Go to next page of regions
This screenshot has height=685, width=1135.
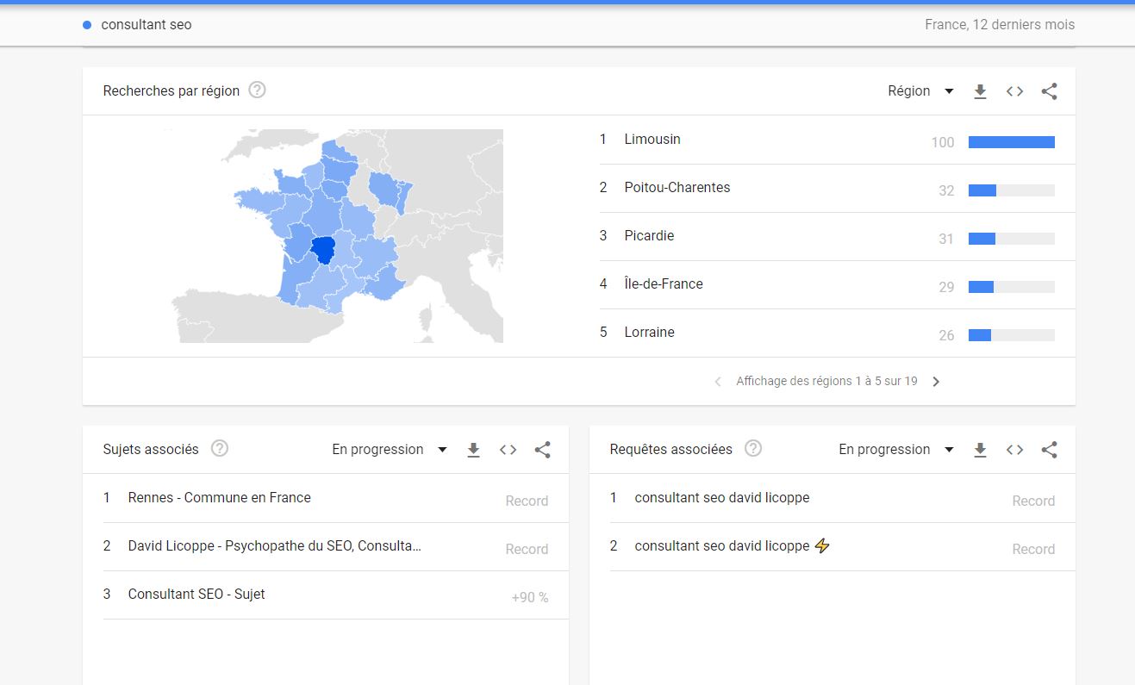(x=936, y=382)
